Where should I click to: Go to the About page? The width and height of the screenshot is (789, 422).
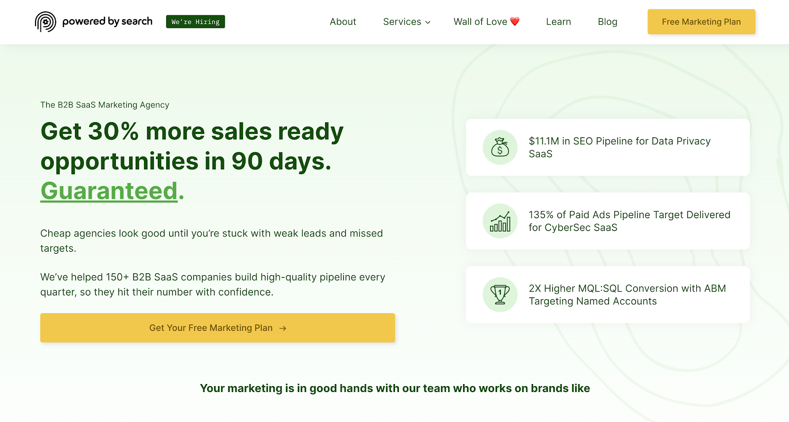tap(343, 22)
